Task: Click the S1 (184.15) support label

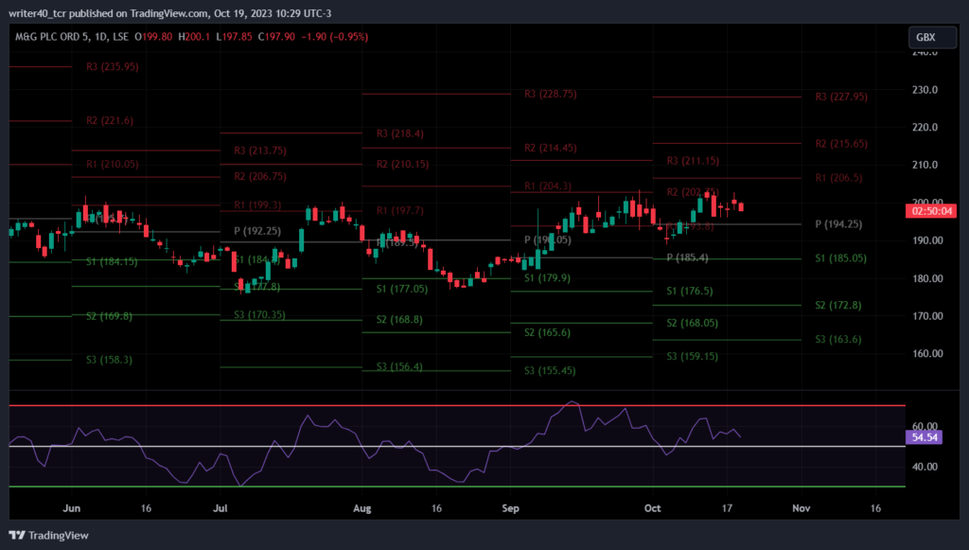Action: click(112, 261)
